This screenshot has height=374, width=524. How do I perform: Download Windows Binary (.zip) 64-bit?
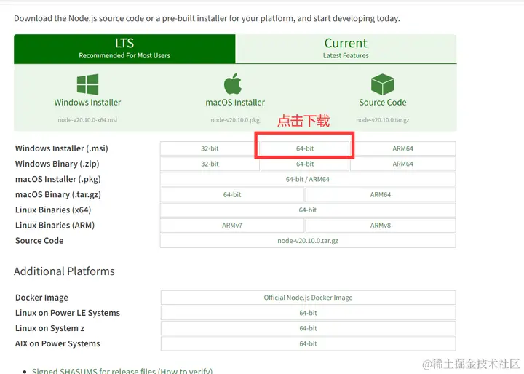tap(305, 164)
